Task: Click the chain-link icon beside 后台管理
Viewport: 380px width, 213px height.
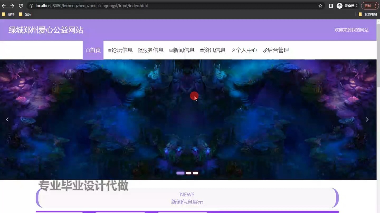Action: (x=265, y=50)
